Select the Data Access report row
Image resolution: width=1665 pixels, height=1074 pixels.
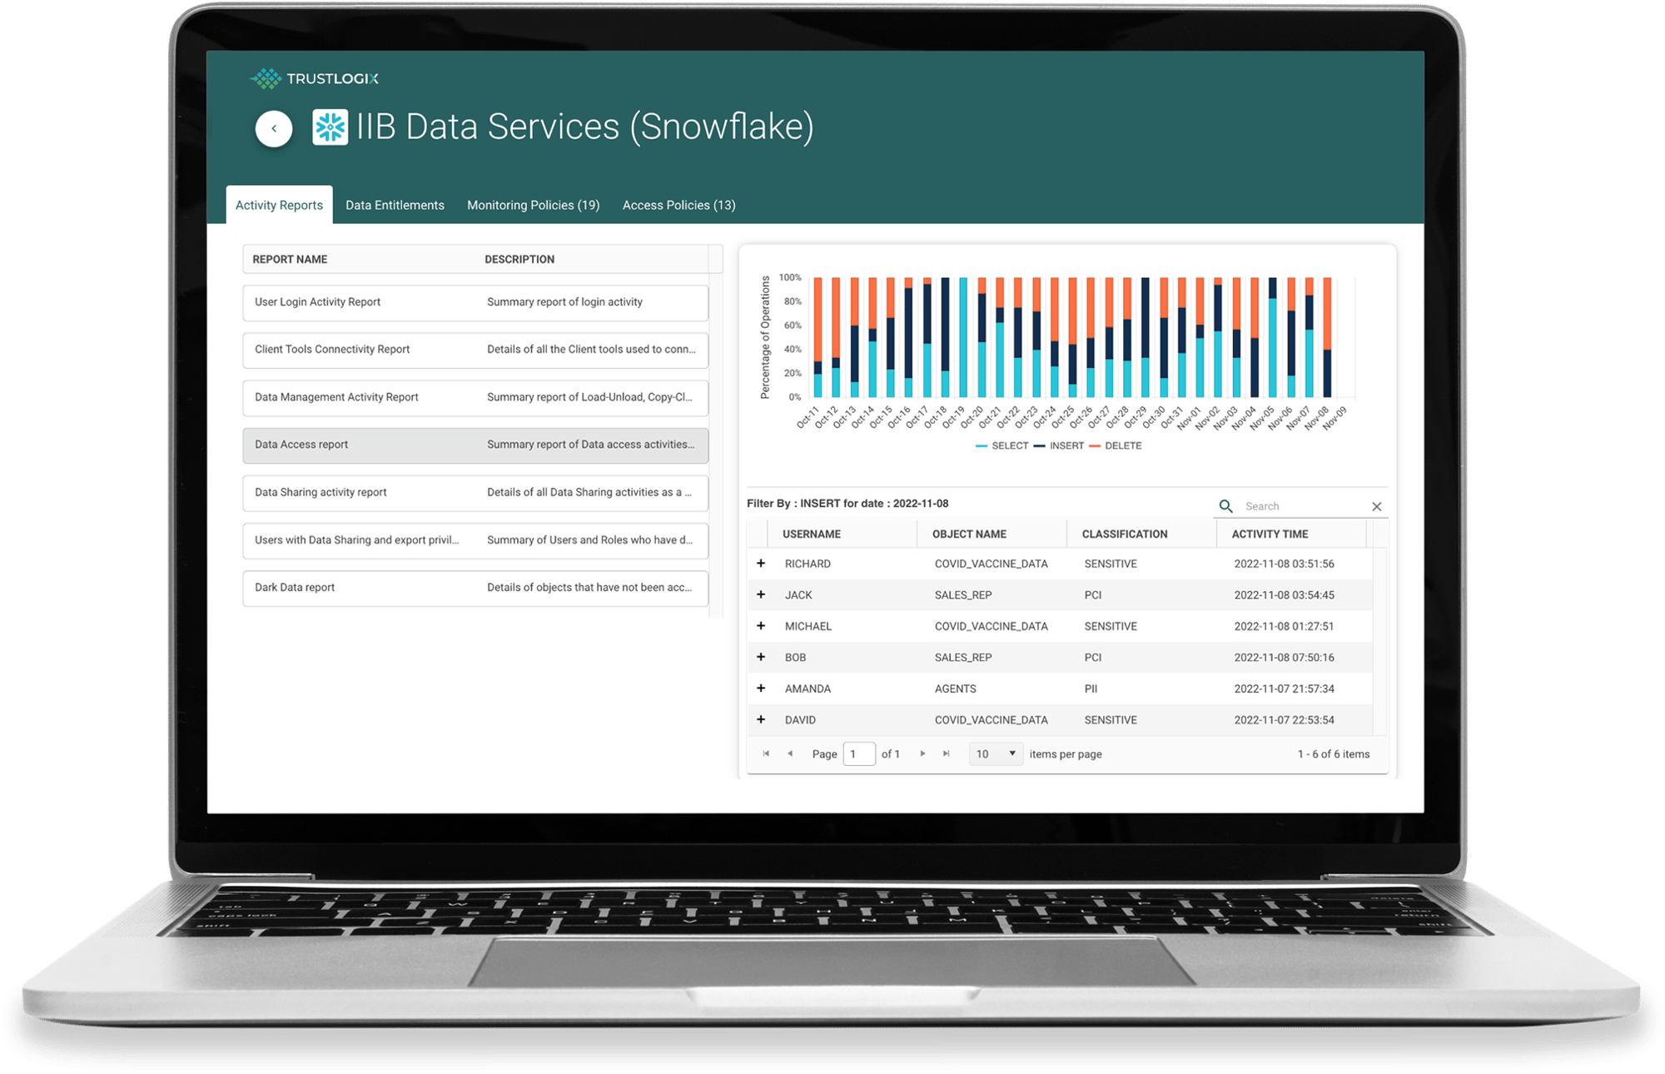click(475, 445)
